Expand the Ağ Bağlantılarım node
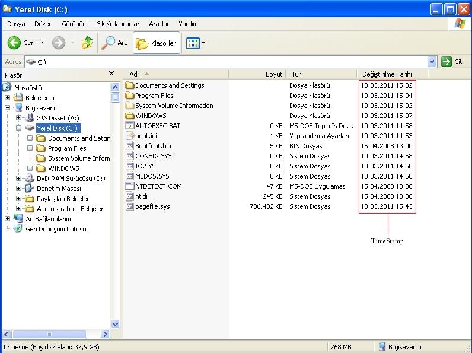 pos(8,219)
